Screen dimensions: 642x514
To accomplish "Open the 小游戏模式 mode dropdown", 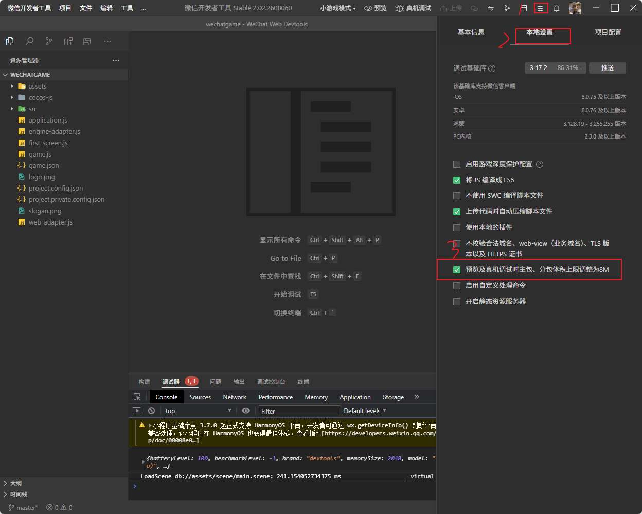I will [338, 8].
